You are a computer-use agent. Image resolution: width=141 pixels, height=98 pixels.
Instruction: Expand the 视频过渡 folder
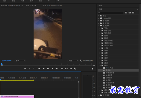pos(98,95)
